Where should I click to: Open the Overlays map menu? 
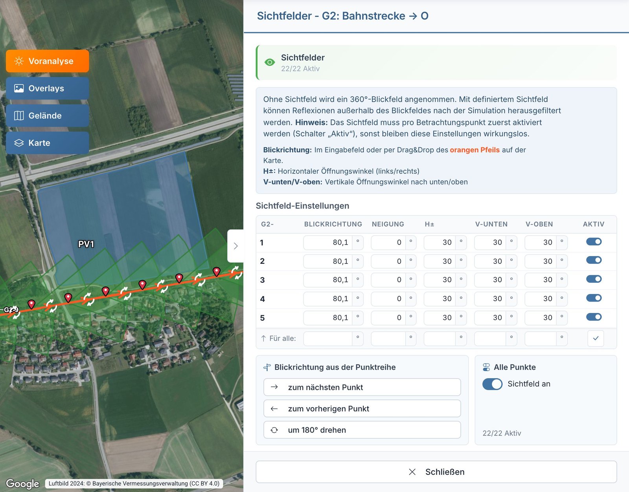(47, 88)
